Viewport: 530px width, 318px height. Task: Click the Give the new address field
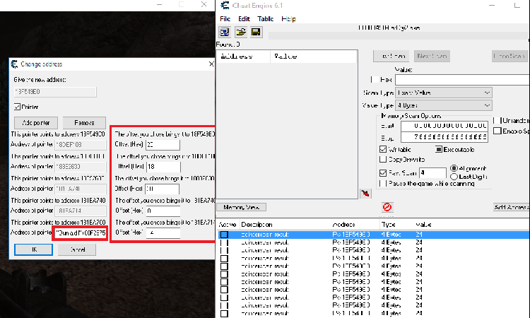[x=55, y=92]
